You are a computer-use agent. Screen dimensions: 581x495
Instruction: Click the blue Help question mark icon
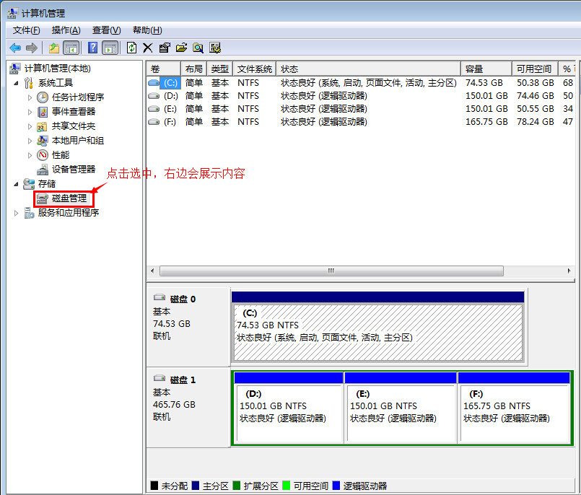point(92,48)
